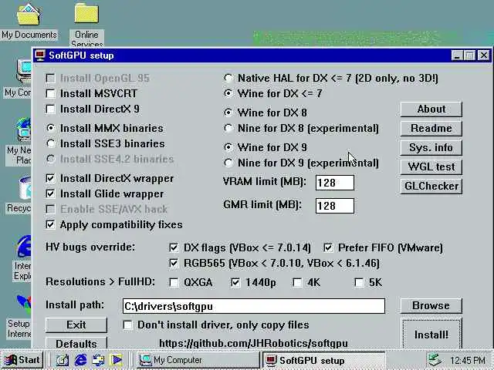Launch GLChecker button
Image resolution: width=494 pixels, height=370 pixels.
point(431,186)
